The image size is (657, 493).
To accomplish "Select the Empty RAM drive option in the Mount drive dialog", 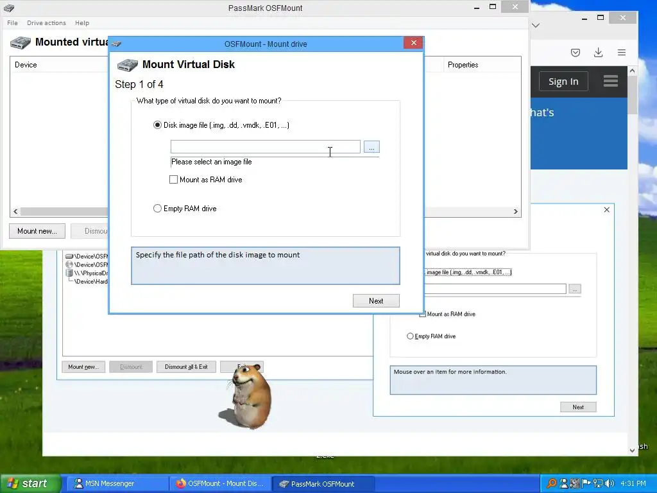I will tap(157, 209).
